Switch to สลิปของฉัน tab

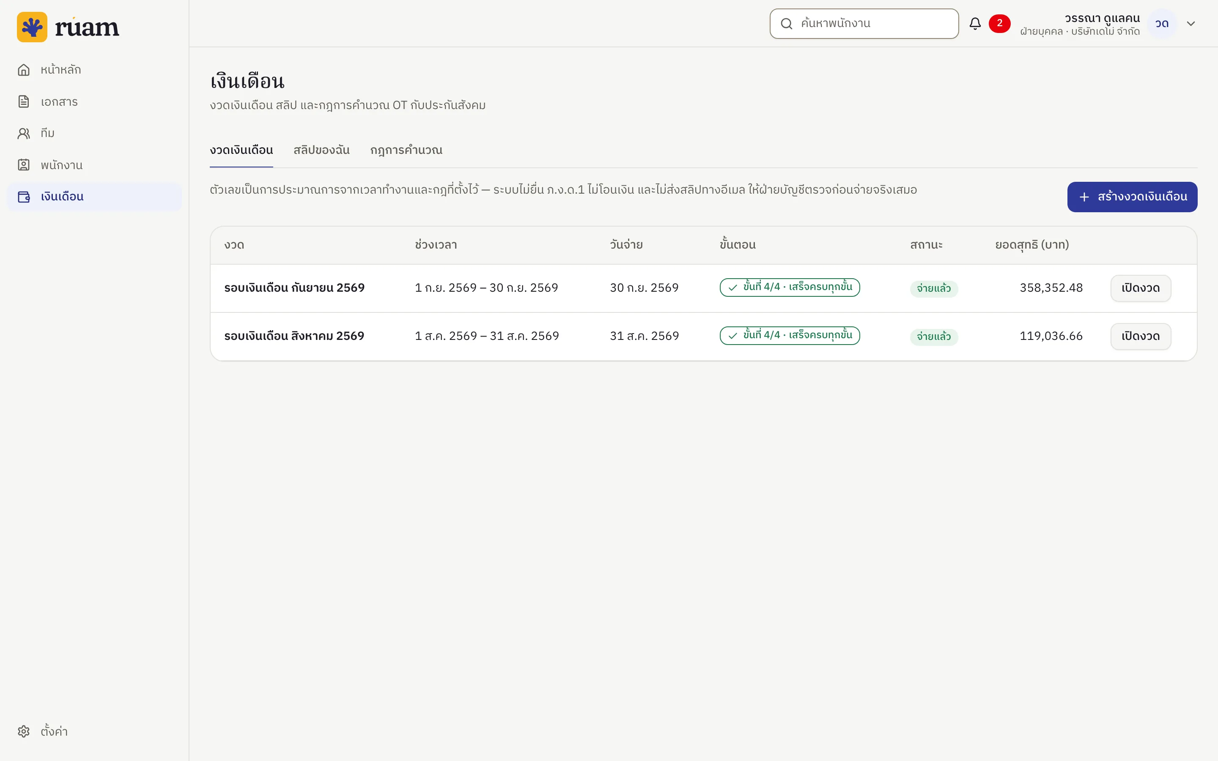click(x=321, y=151)
